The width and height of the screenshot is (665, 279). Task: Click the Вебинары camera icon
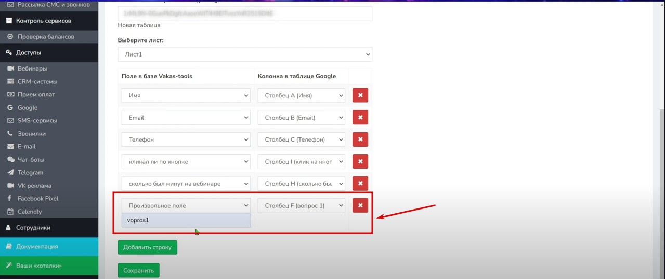[x=10, y=69]
